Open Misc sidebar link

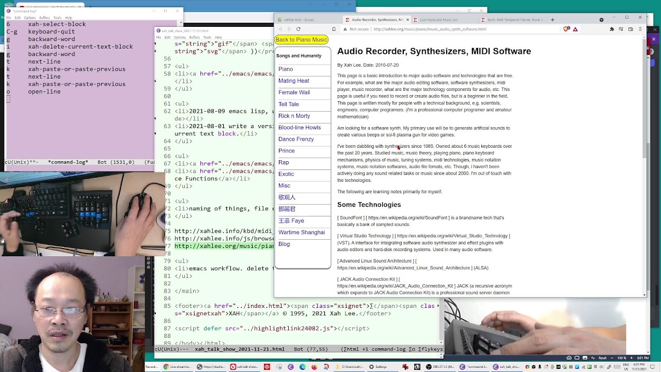[284, 185]
